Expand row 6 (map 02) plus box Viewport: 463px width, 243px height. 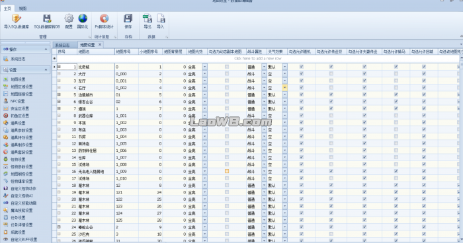coord(59,102)
